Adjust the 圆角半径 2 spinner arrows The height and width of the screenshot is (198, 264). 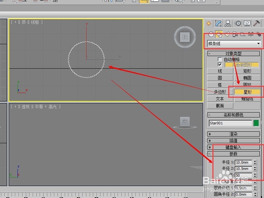255,194
